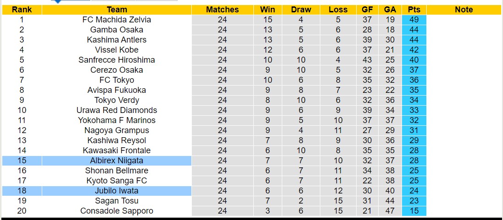Screen dimensions: 503x220
Task: Select the Matches column header
Action: click(223, 10)
